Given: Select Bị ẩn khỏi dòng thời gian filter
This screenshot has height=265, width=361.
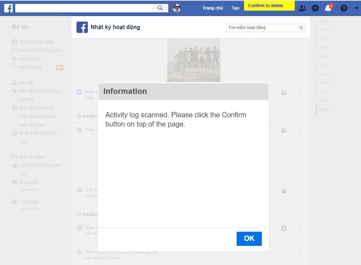Looking at the screenshot, I should tap(38, 138).
